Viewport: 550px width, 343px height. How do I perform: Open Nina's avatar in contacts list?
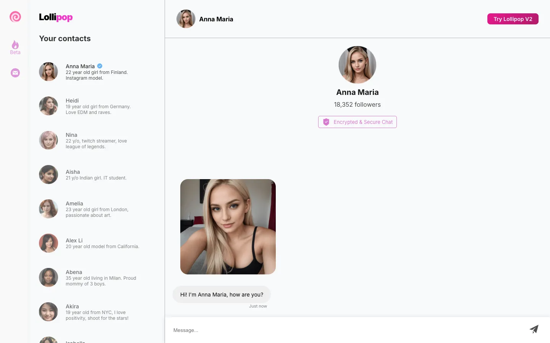tap(49, 140)
